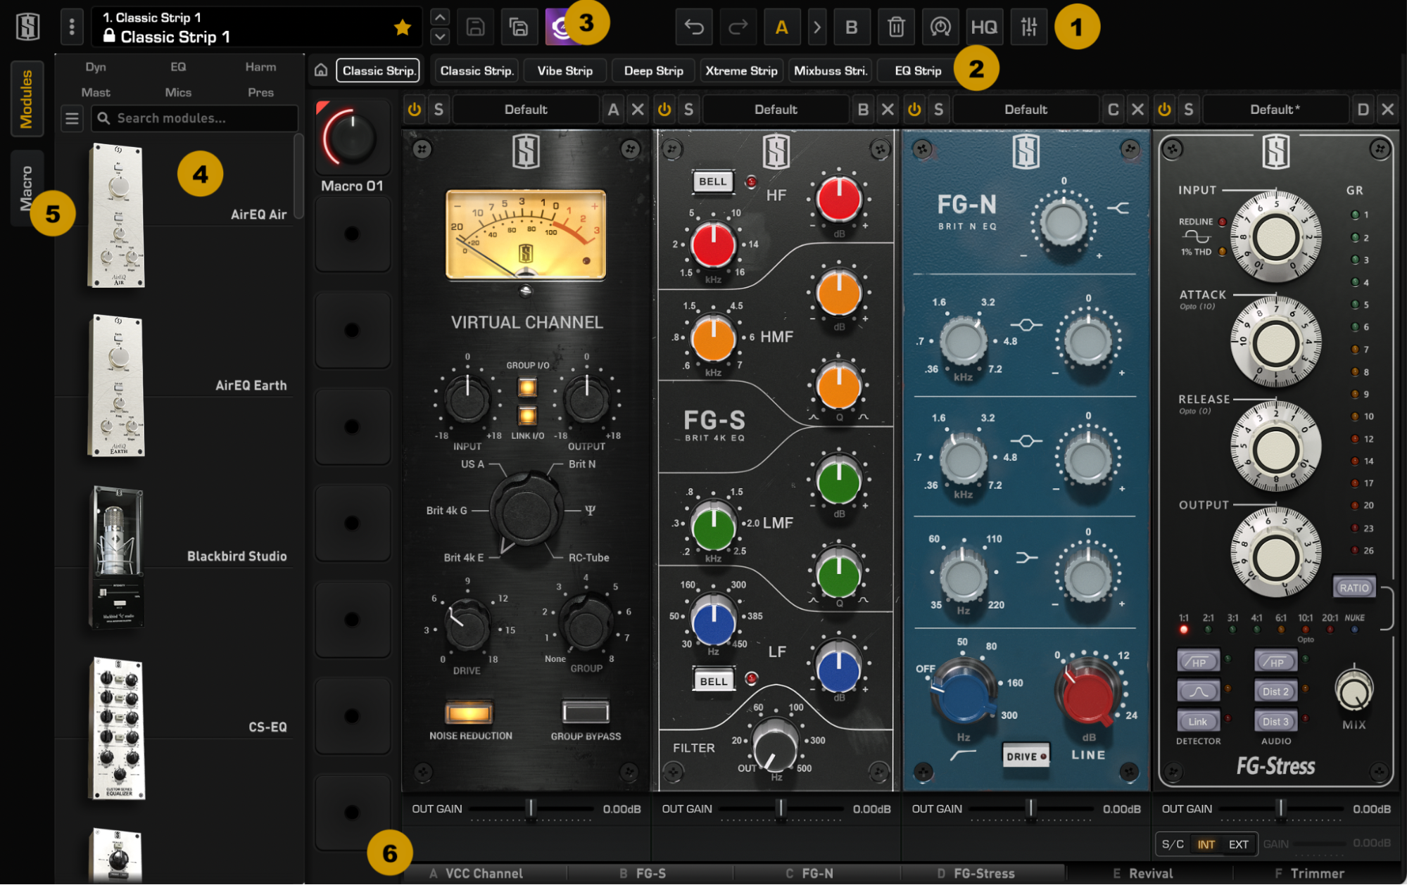Filter modules by Harm category
The height and width of the screenshot is (885, 1407).
tap(260, 67)
